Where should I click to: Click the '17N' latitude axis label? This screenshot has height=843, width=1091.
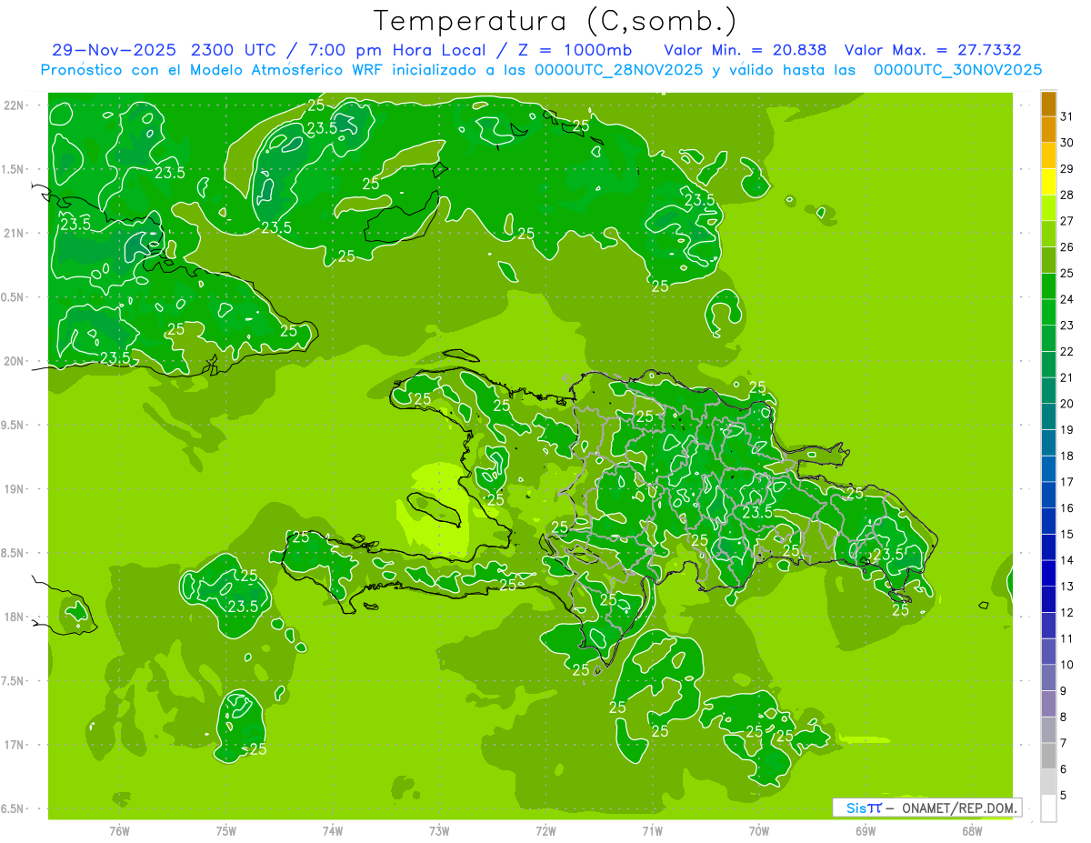click(x=13, y=745)
